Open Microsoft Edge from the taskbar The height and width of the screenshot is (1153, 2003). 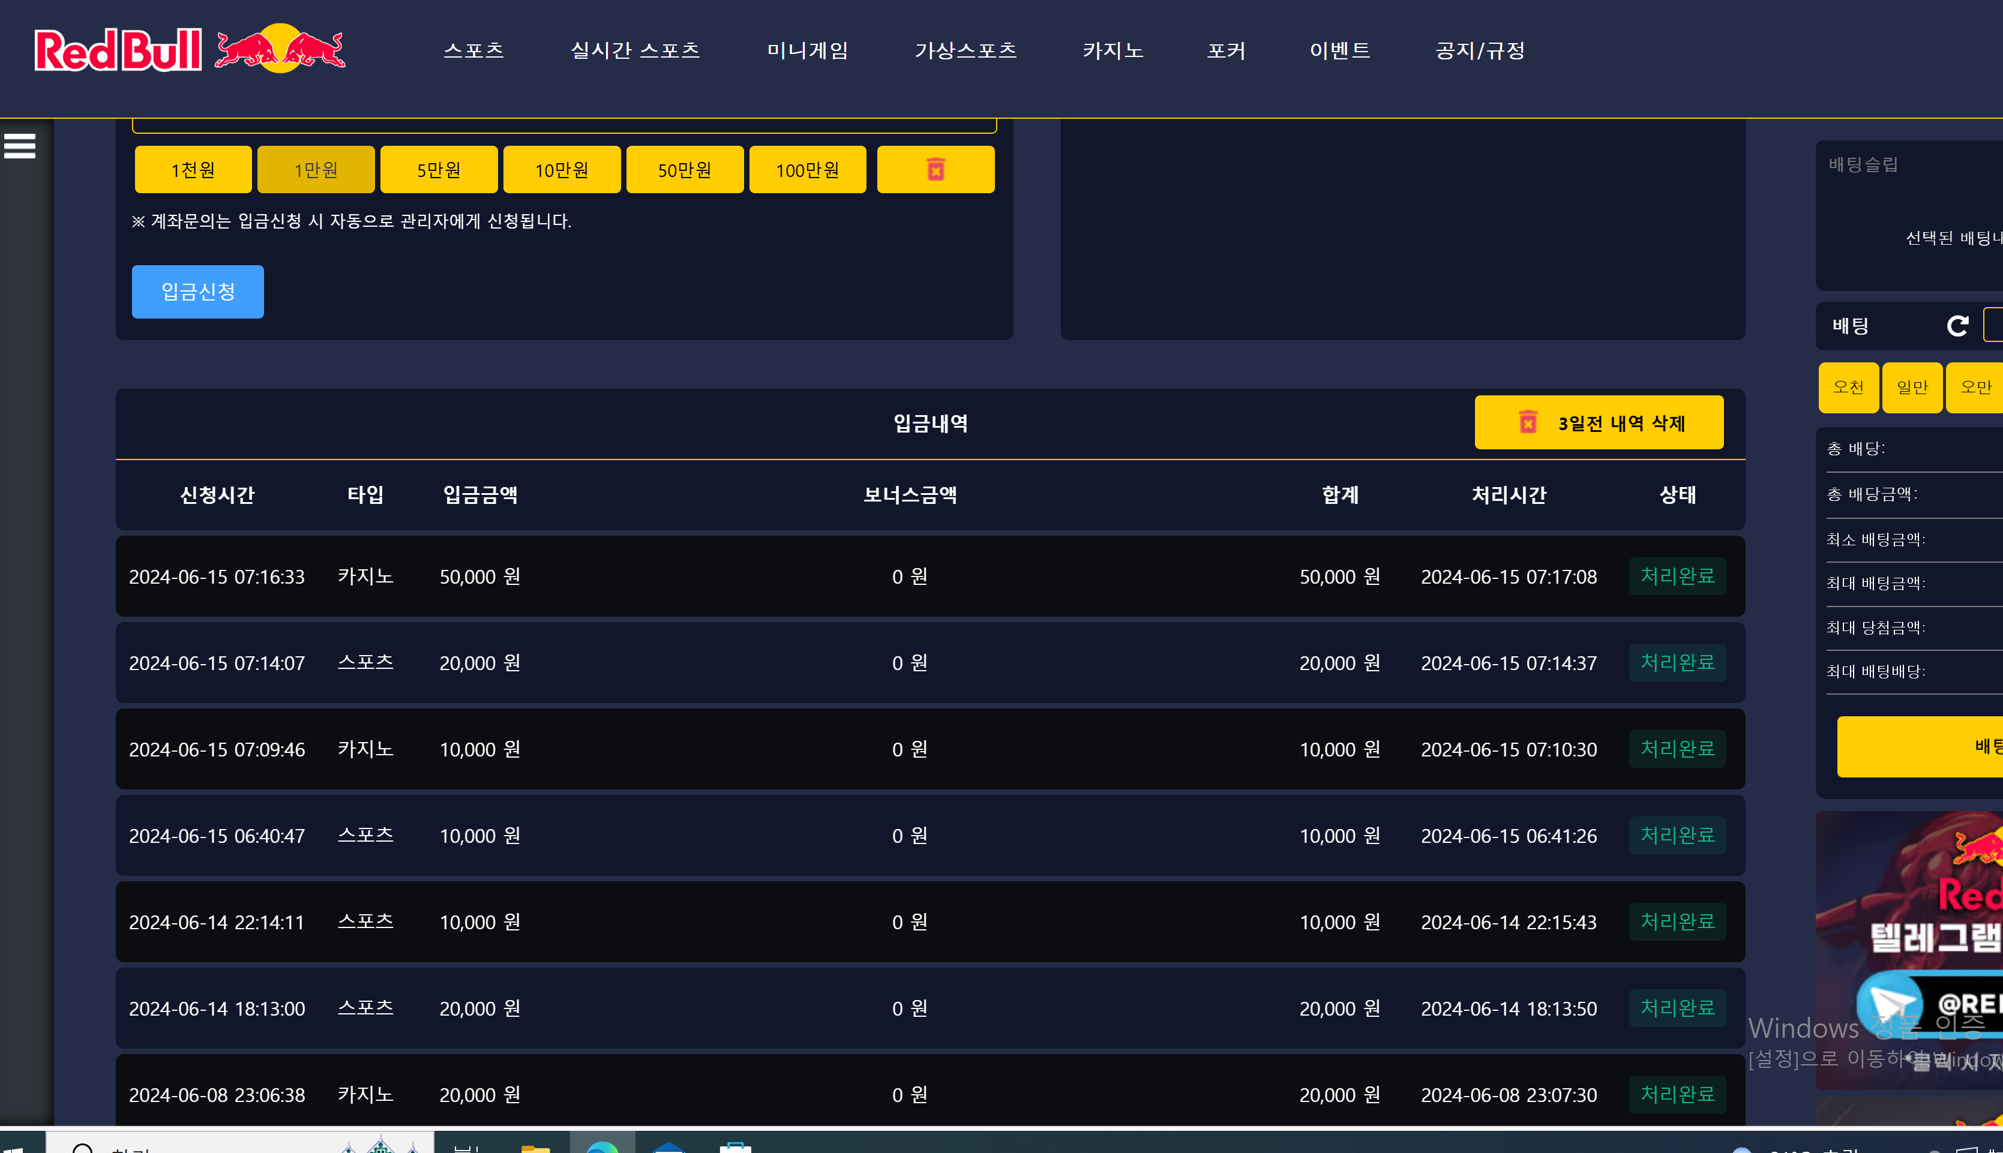[x=602, y=1146]
